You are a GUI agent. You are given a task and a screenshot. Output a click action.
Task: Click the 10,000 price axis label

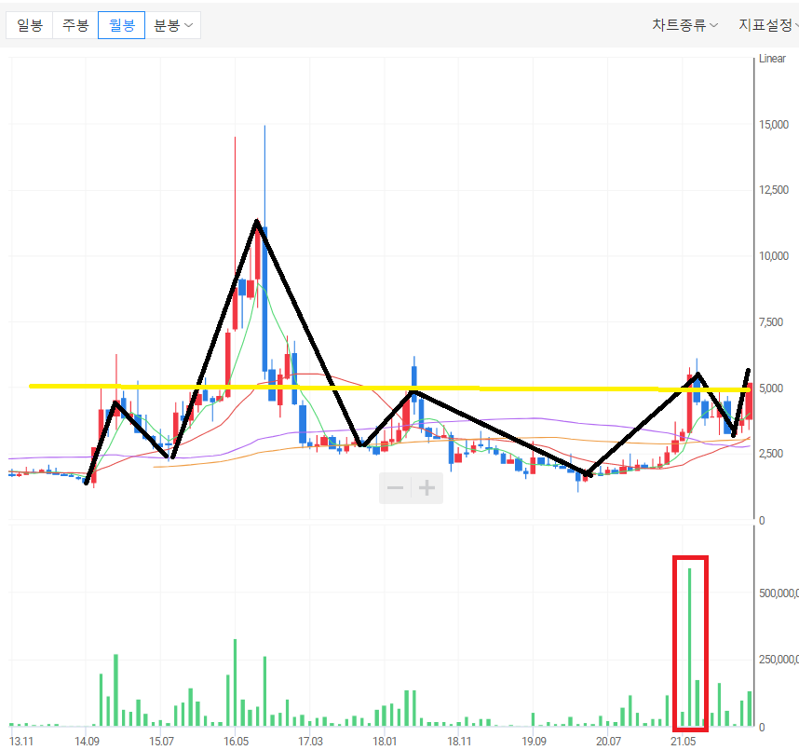pos(774,256)
